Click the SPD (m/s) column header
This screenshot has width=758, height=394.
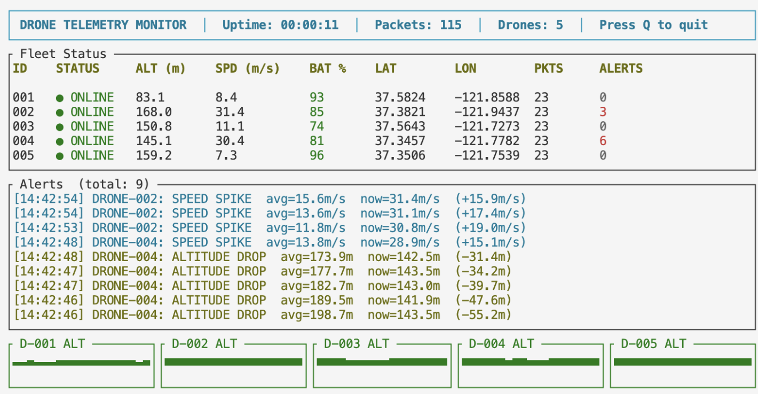click(247, 68)
